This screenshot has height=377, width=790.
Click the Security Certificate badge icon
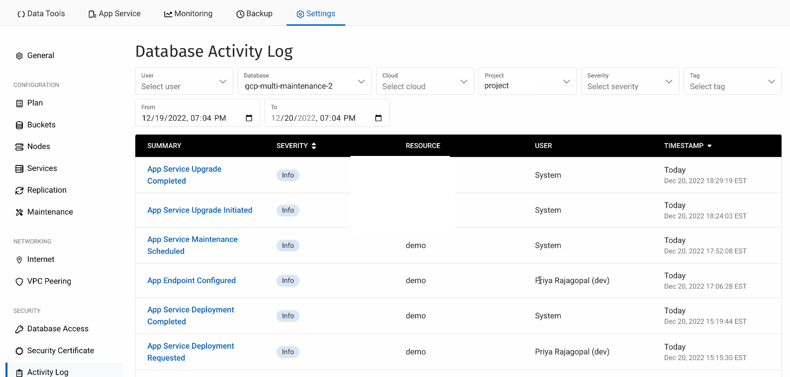pos(19,351)
